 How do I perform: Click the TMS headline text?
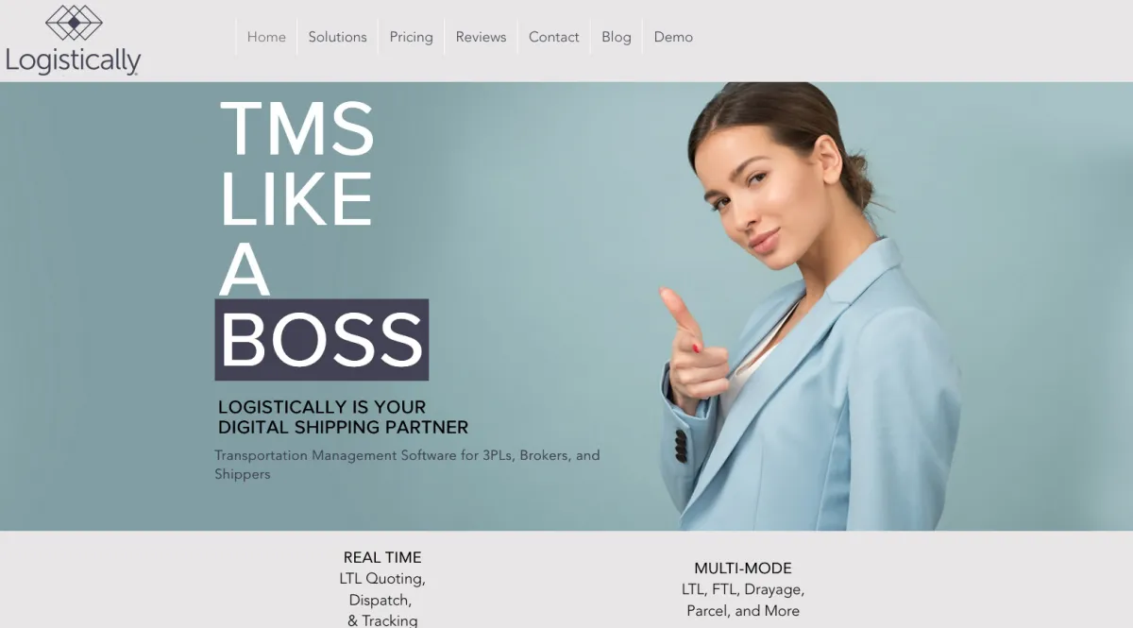(297, 128)
